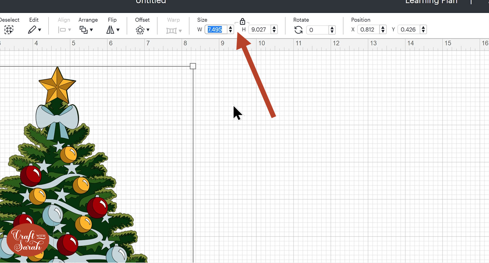
Task: Increase Y position with the up arrow
Action: (x=423, y=28)
